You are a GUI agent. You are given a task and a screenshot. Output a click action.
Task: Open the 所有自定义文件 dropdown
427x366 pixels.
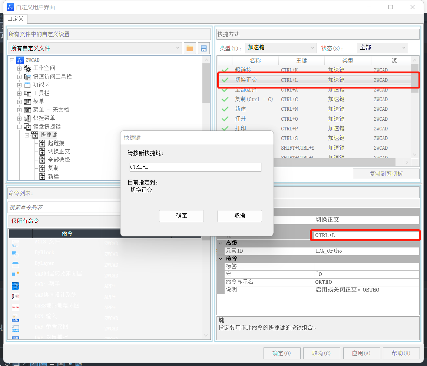(x=95, y=48)
